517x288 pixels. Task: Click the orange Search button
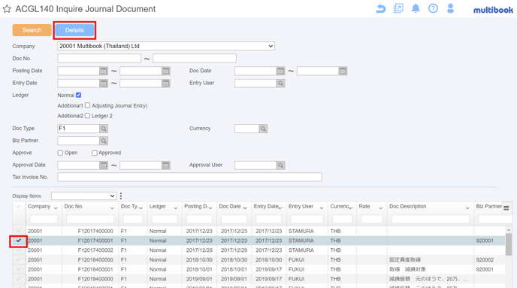pos(32,30)
